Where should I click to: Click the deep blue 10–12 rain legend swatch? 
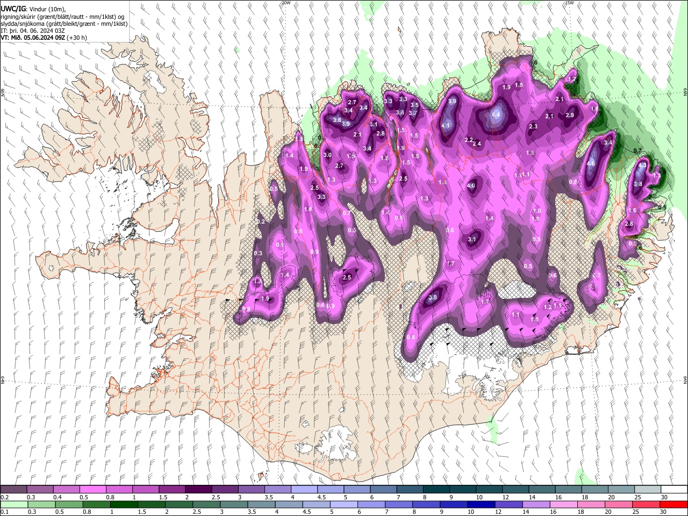click(x=481, y=504)
